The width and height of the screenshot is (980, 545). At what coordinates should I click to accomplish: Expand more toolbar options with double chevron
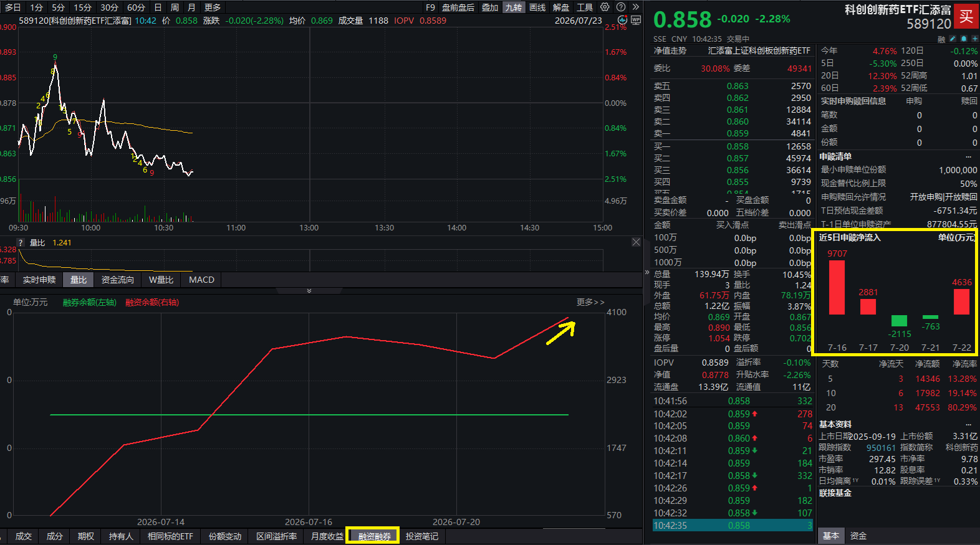click(x=635, y=7)
